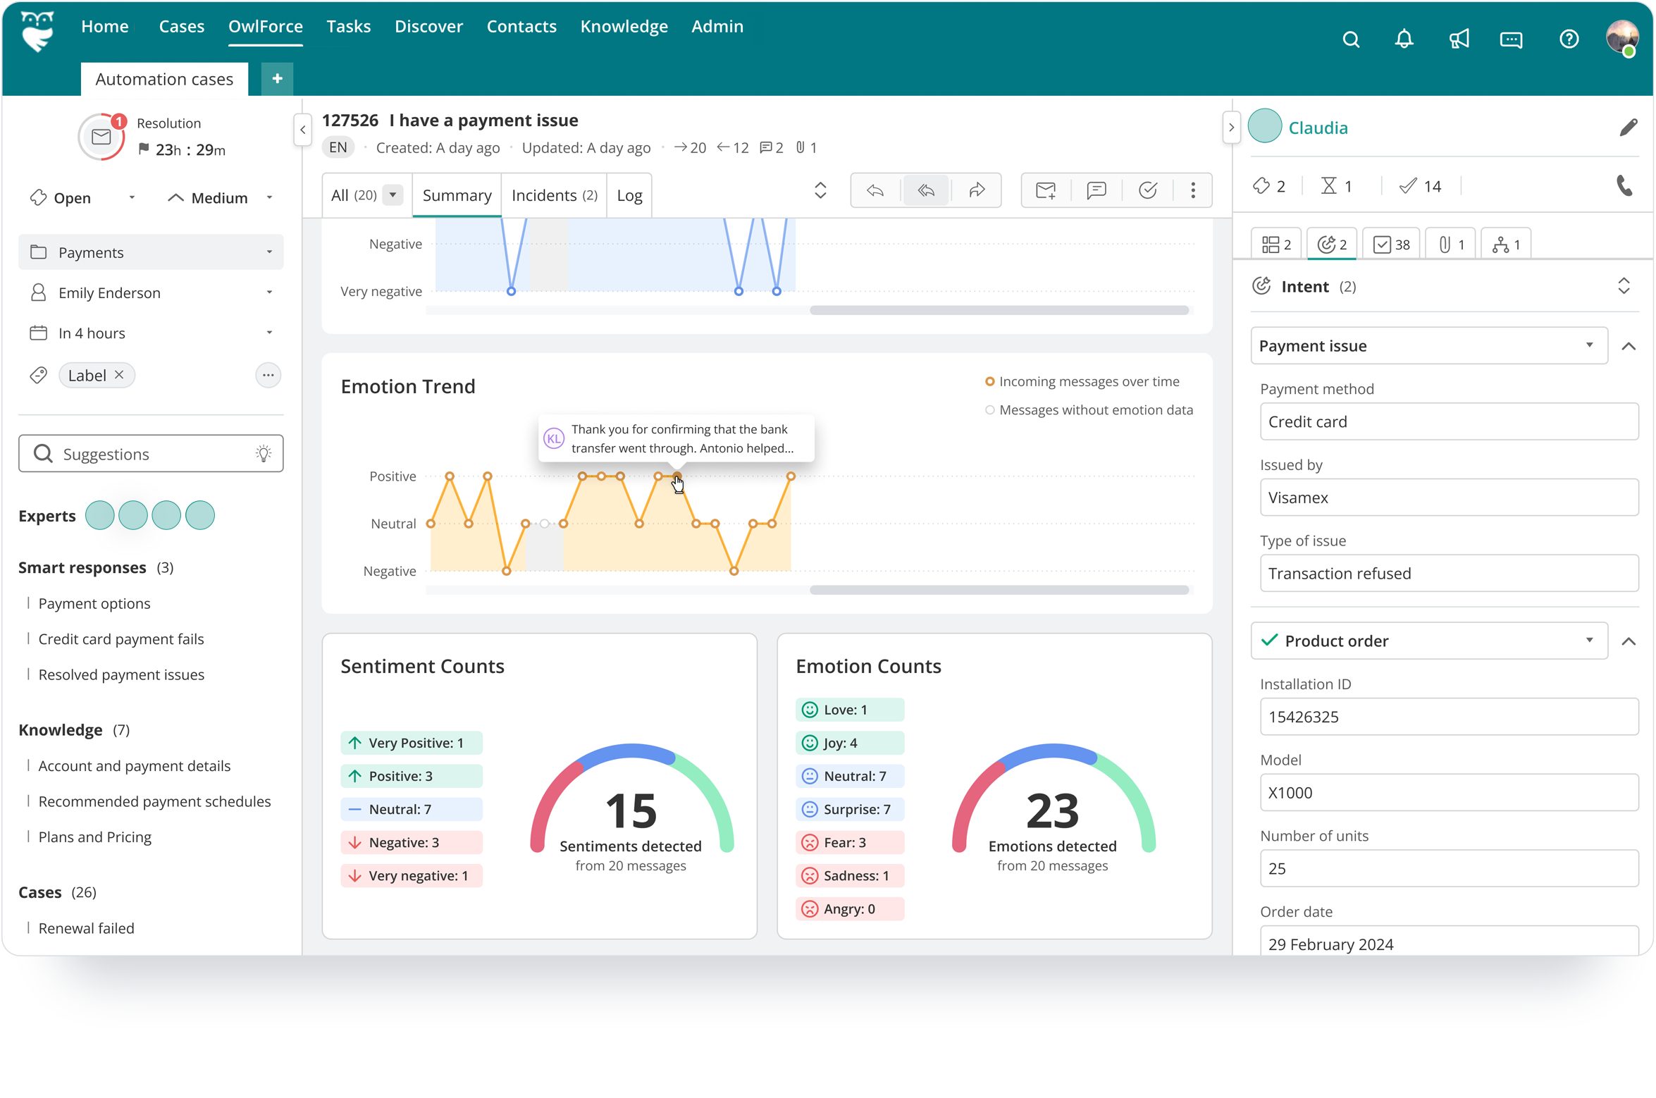Open the tasks tab showing 38 items
1656x1098 pixels.
[x=1390, y=243]
